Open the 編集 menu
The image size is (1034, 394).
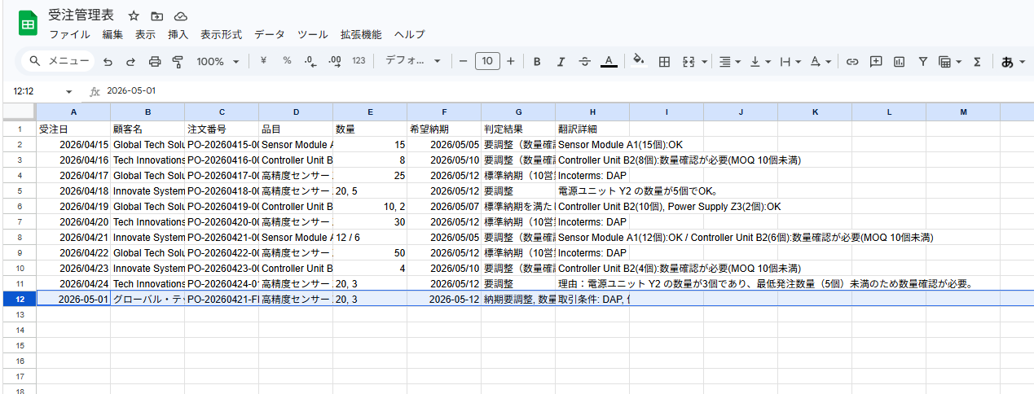pos(112,34)
